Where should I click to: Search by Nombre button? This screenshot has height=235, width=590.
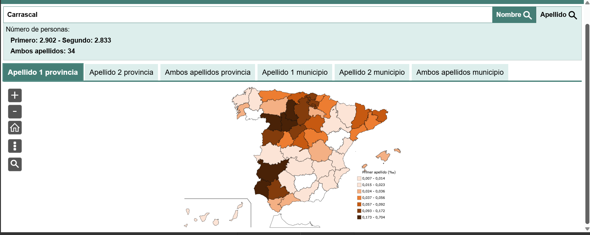(x=514, y=15)
